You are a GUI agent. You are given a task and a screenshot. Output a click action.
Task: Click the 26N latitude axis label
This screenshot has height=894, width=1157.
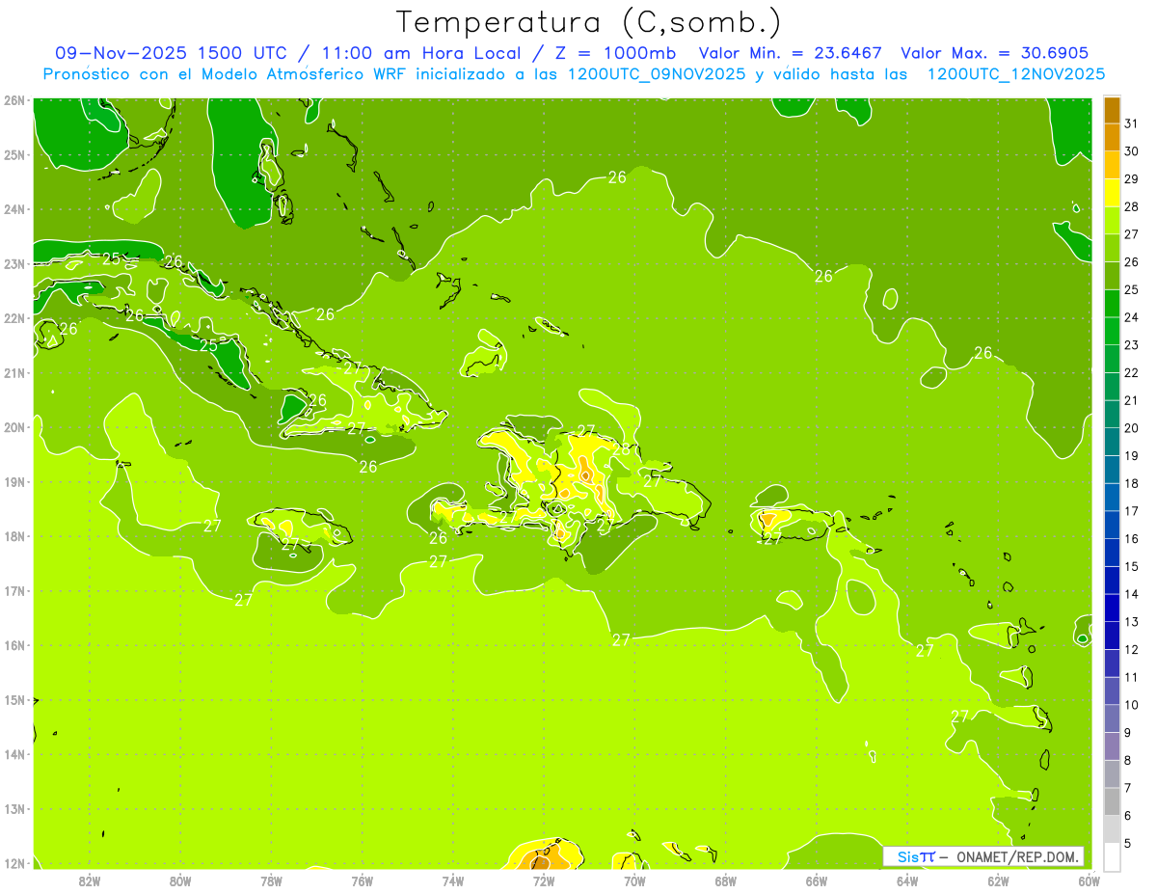(x=14, y=100)
